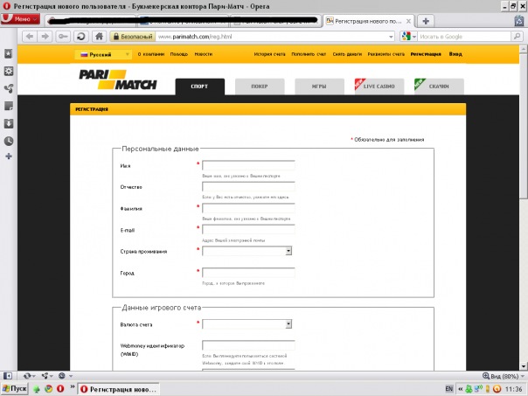Click the Webmoney идентификатор input field
Viewport: 528px width, 396px height.
click(248, 345)
